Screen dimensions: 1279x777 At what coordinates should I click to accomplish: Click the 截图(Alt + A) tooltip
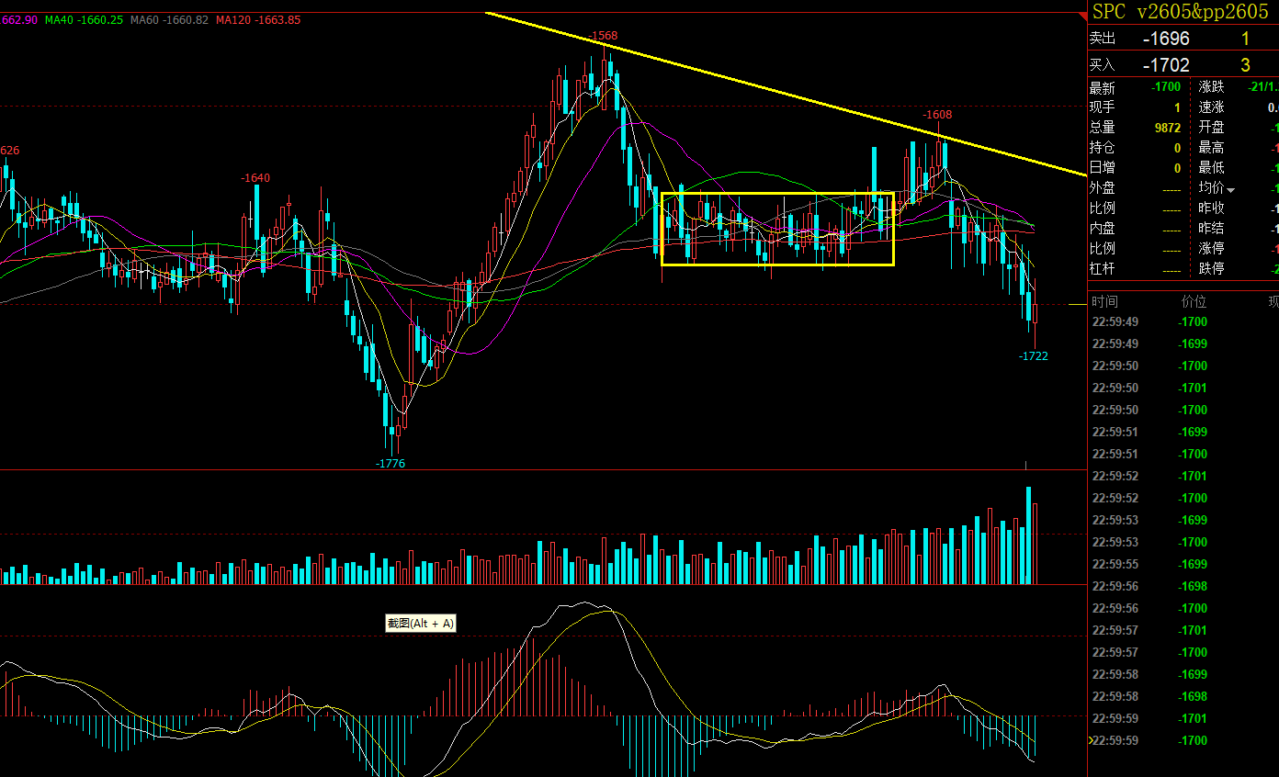(420, 624)
